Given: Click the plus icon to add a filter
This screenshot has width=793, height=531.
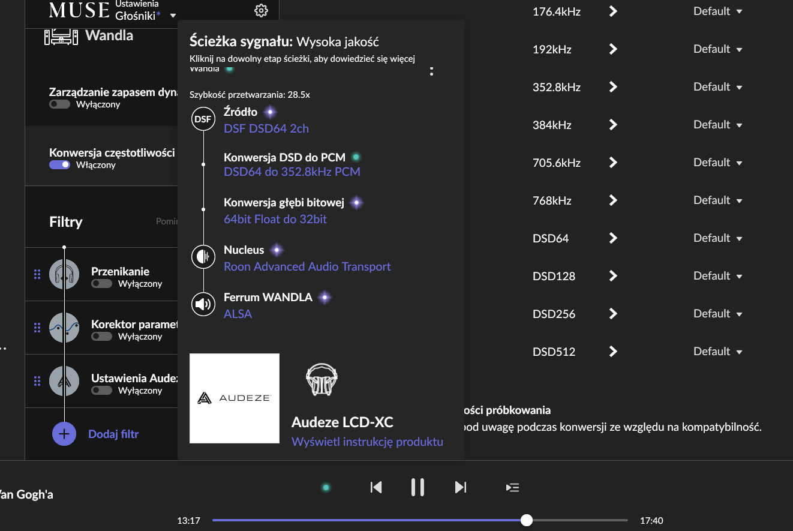Looking at the screenshot, I should 64,434.
